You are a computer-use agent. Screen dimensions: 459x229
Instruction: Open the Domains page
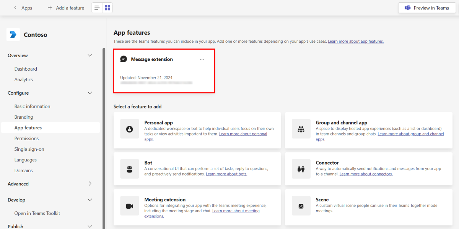pyautogui.click(x=24, y=171)
